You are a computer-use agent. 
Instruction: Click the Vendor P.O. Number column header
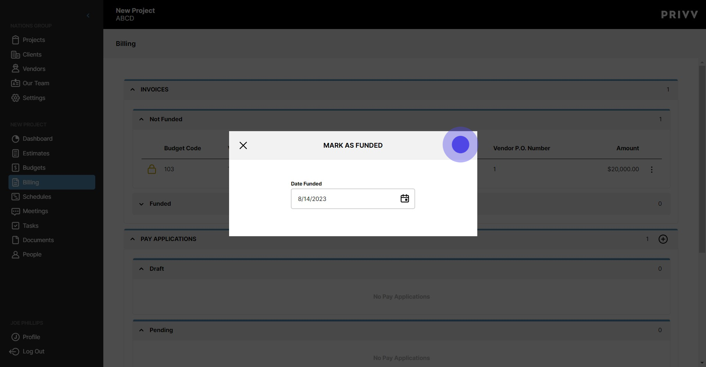pyautogui.click(x=521, y=148)
